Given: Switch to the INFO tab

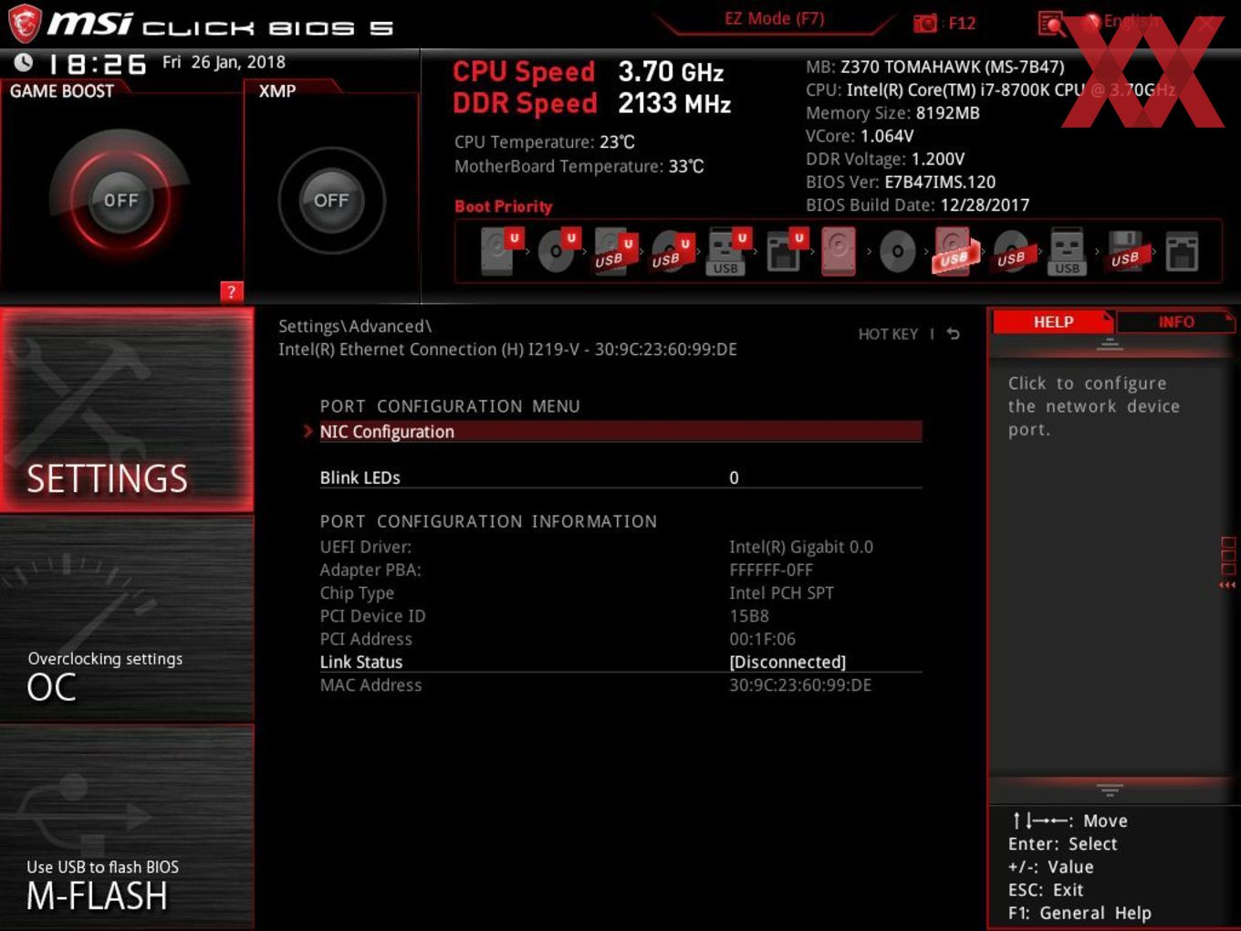Looking at the screenshot, I should point(1176,322).
